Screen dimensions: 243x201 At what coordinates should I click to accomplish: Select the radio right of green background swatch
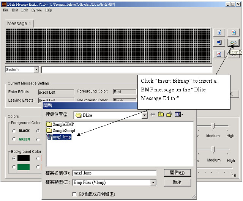[x=38, y=167]
